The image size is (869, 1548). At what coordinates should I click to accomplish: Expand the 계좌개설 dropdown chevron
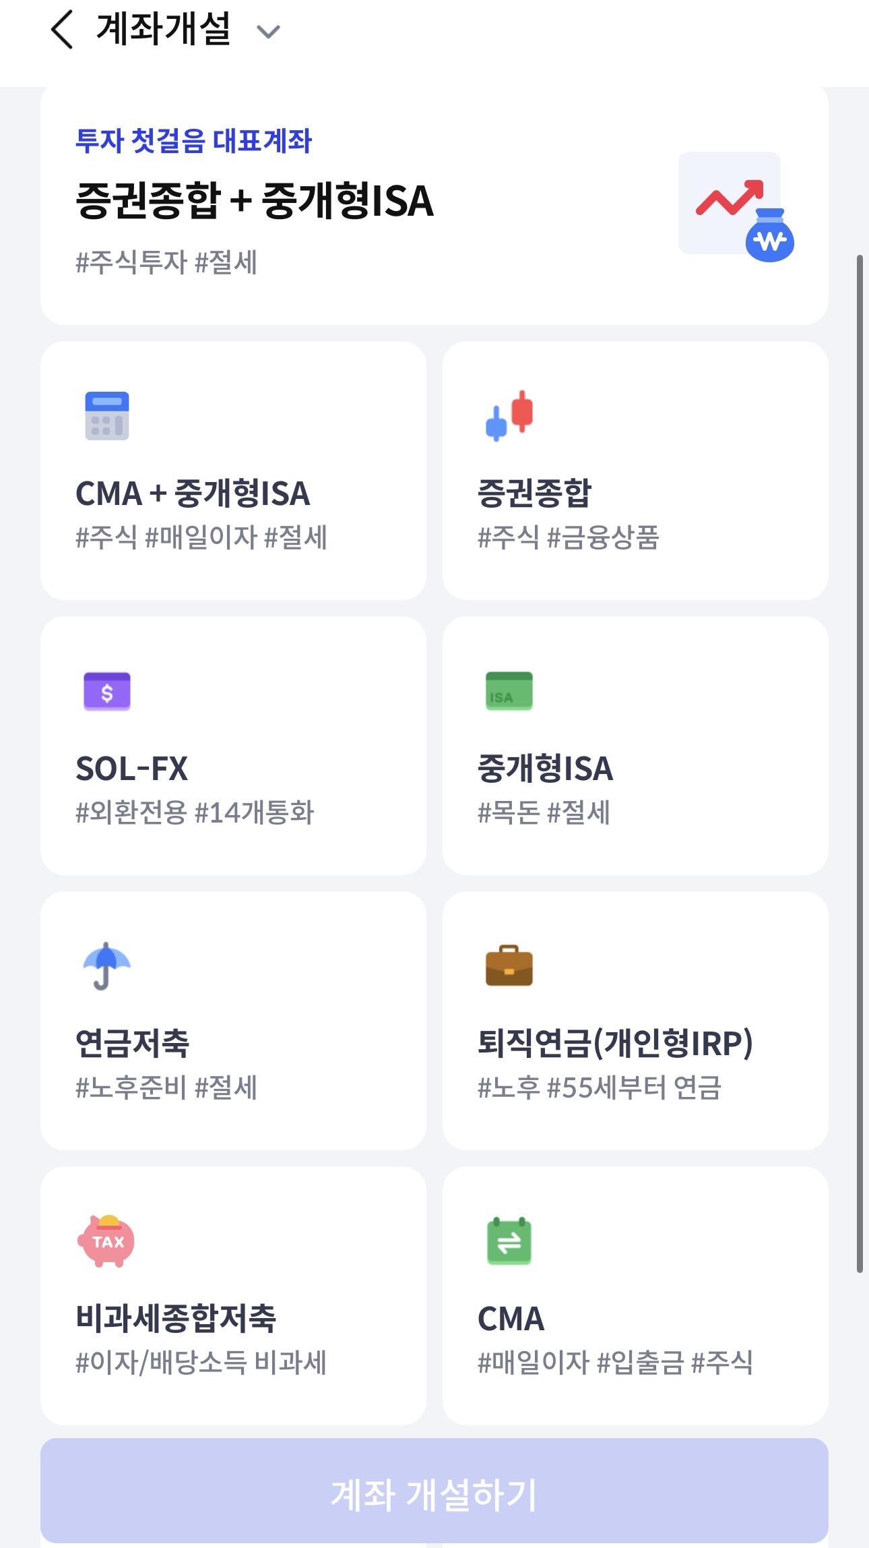268,32
